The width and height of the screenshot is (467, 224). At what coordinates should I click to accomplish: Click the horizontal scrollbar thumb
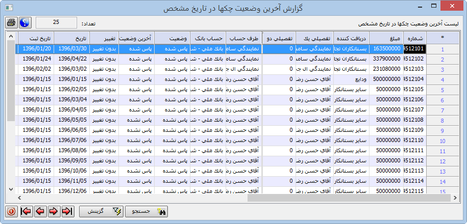point(349,198)
